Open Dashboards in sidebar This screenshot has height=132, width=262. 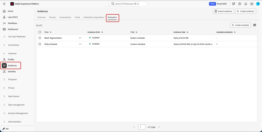(13, 29)
